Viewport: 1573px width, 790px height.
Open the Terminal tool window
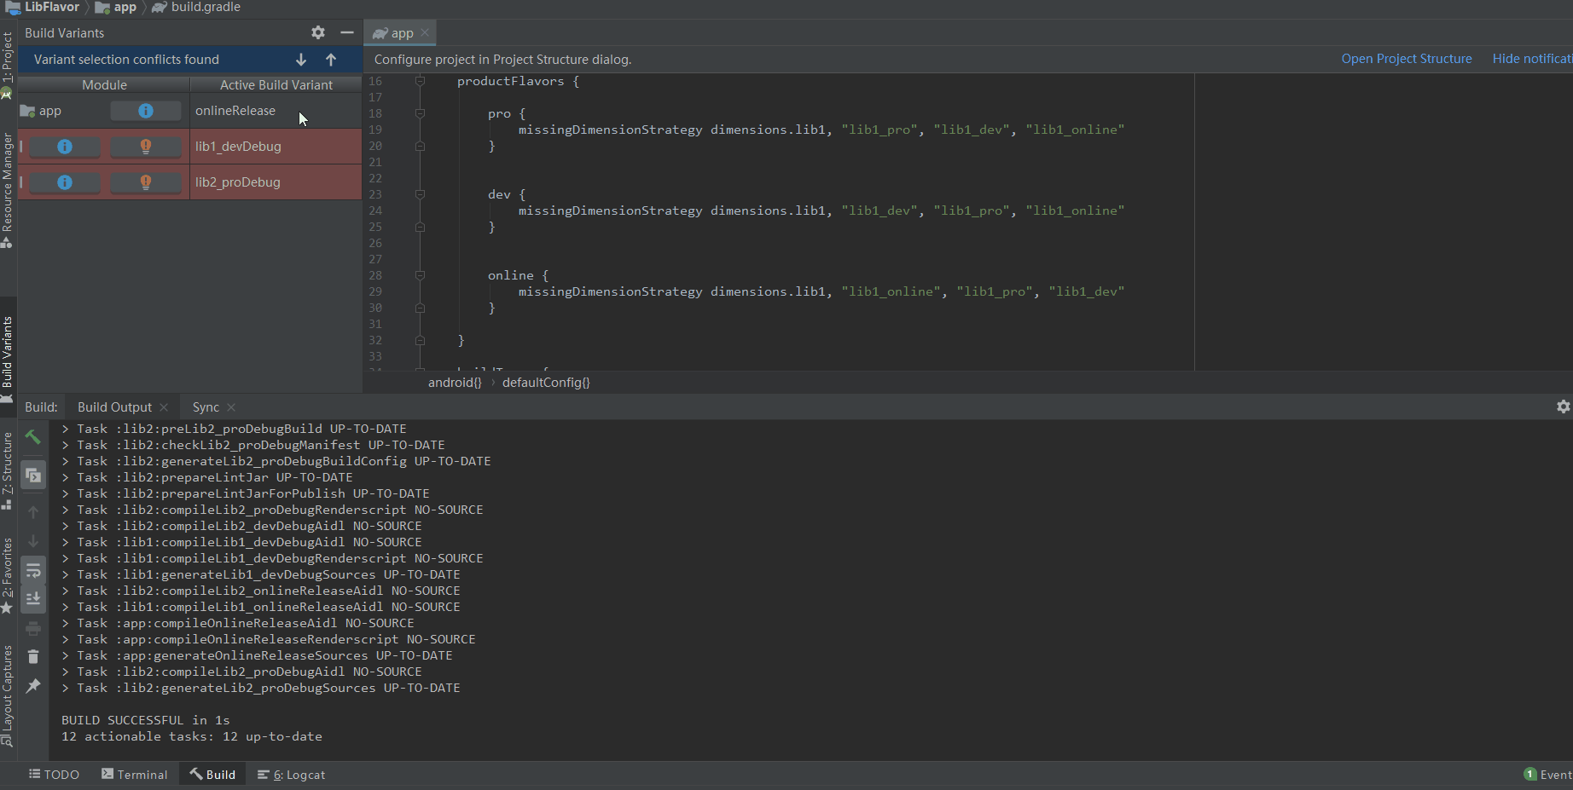click(134, 774)
